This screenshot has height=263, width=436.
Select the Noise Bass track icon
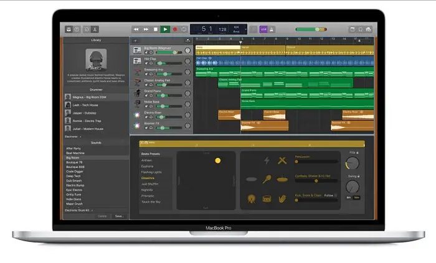pos(137,104)
